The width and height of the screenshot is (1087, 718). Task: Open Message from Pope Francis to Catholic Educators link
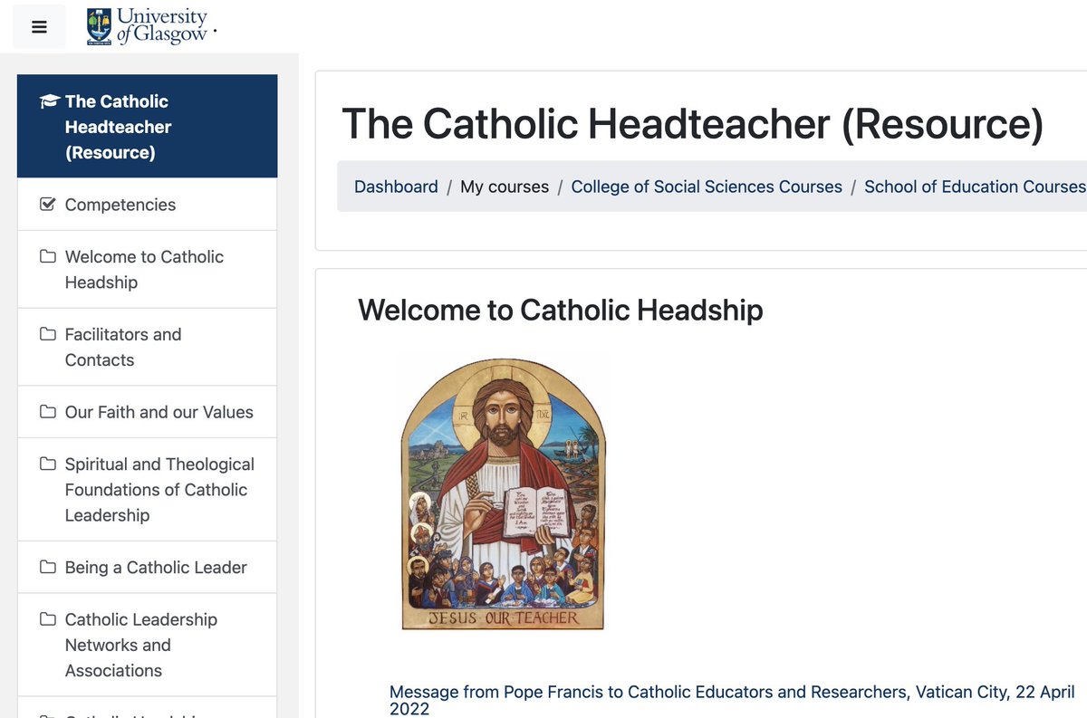[x=732, y=700]
